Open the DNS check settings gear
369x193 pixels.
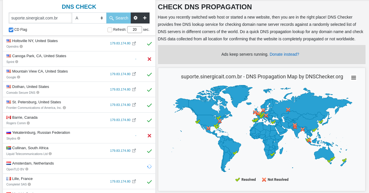click(x=135, y=18)
